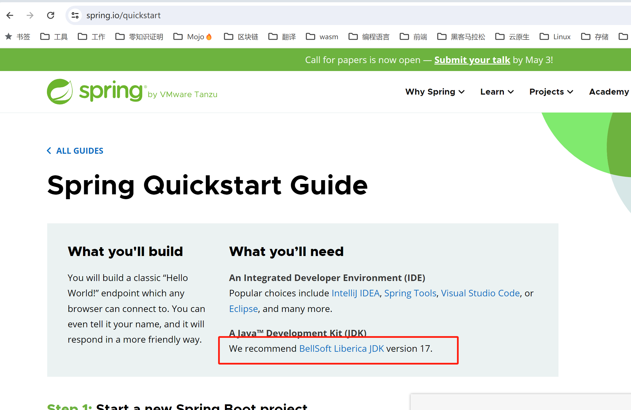Viewport: 631px width, 410px height.
Task: Open the Visual Studio Code link
Action: click(480, 293)
